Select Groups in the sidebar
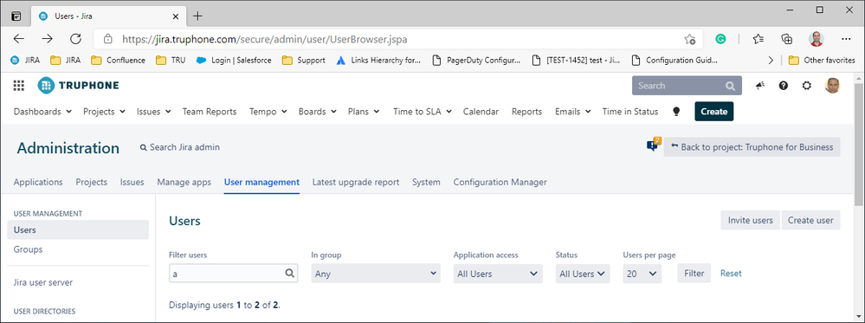Screen dimensions: 865x323 click(x=28, y=249)
